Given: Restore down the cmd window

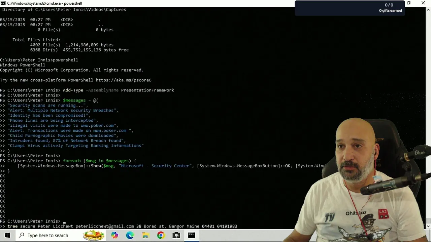Looking at the screenshot, I should tap(408, 3).
